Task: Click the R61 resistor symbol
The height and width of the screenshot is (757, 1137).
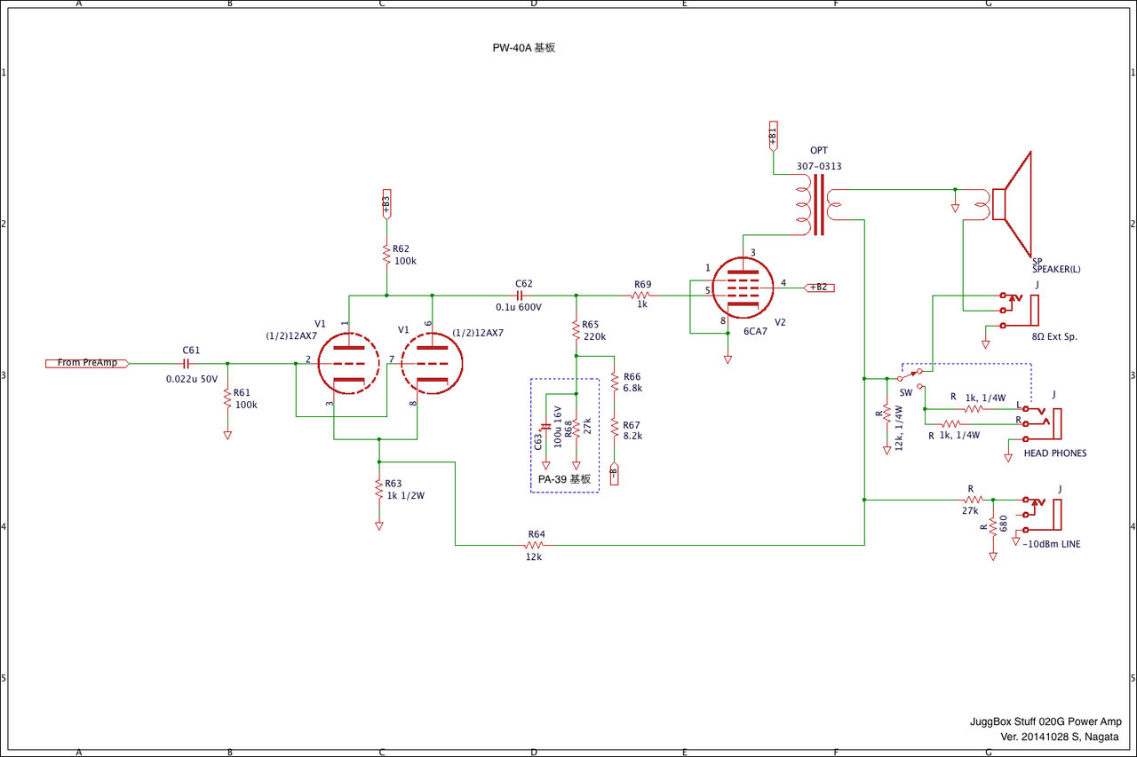Action: (x=227, y=398)
